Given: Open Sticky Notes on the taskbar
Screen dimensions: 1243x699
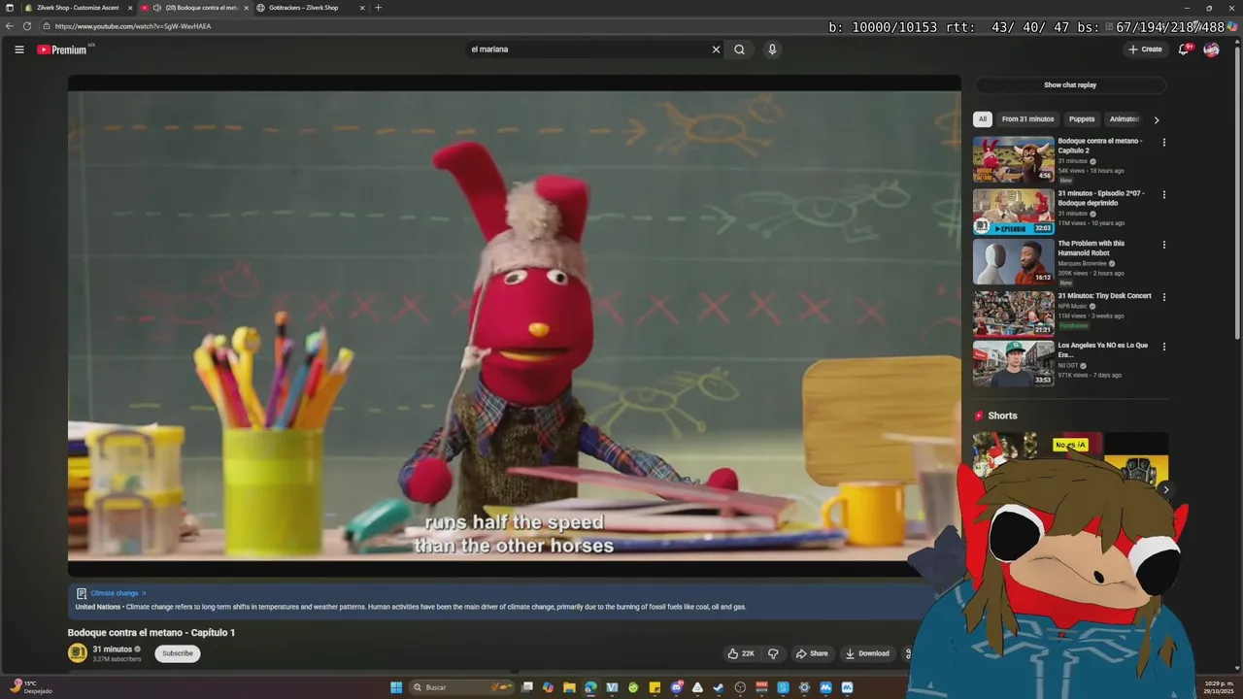Looking at the screenshot, I should pyautogui.click(x=655, y=687).
